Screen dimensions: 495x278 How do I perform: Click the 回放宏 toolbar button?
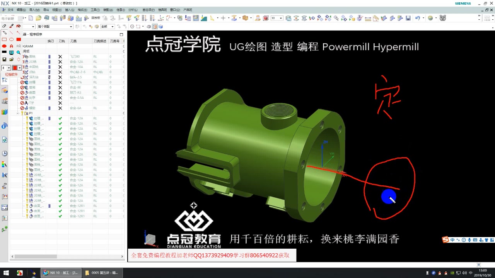point(96,18)
